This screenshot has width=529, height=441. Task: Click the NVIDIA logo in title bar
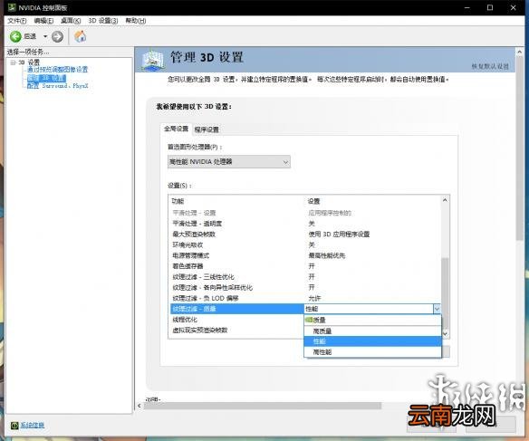click(12, 7)
